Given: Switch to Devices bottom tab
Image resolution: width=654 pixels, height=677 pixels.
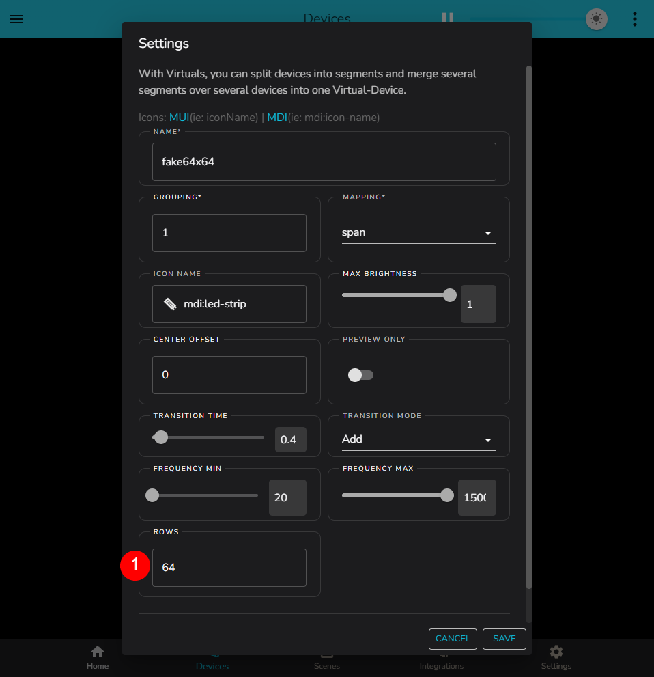Looking at the screenshot, I should pos(212,665).
